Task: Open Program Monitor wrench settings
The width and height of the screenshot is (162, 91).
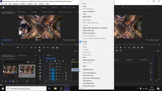Action: click(x=147, y=40)
